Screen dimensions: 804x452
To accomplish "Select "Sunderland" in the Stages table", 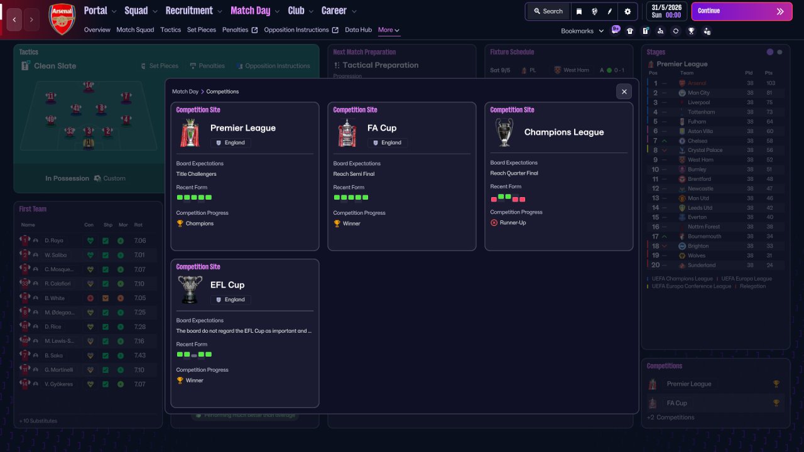I will (702, 266).
